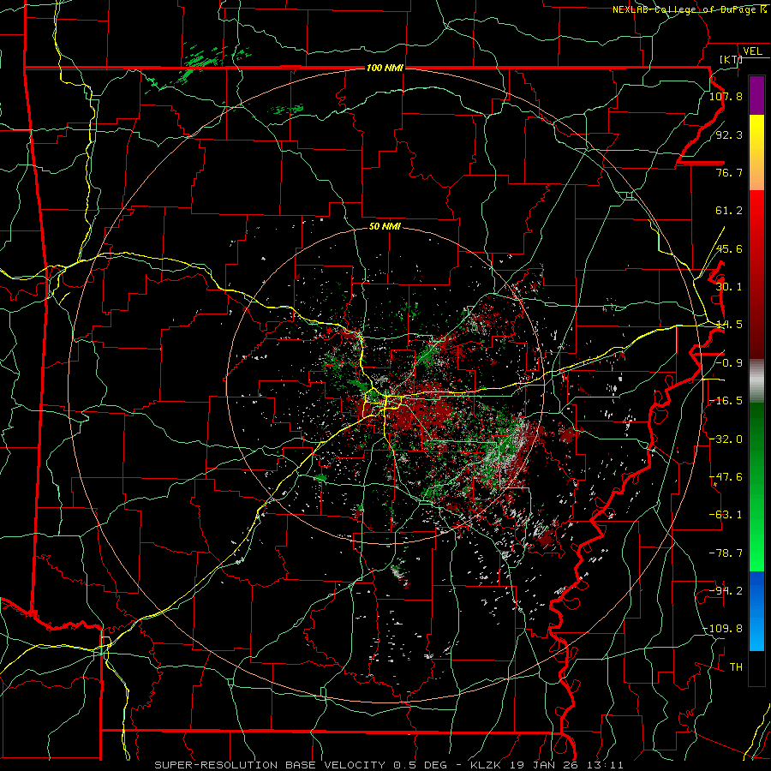Image resolution: width=771 pixels, height=771 pixels.
Task: Select the -47.6 velocity scale value
Action: (726, 477)
